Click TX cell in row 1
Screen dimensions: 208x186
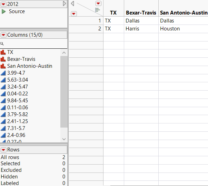[x=114, y=21]
